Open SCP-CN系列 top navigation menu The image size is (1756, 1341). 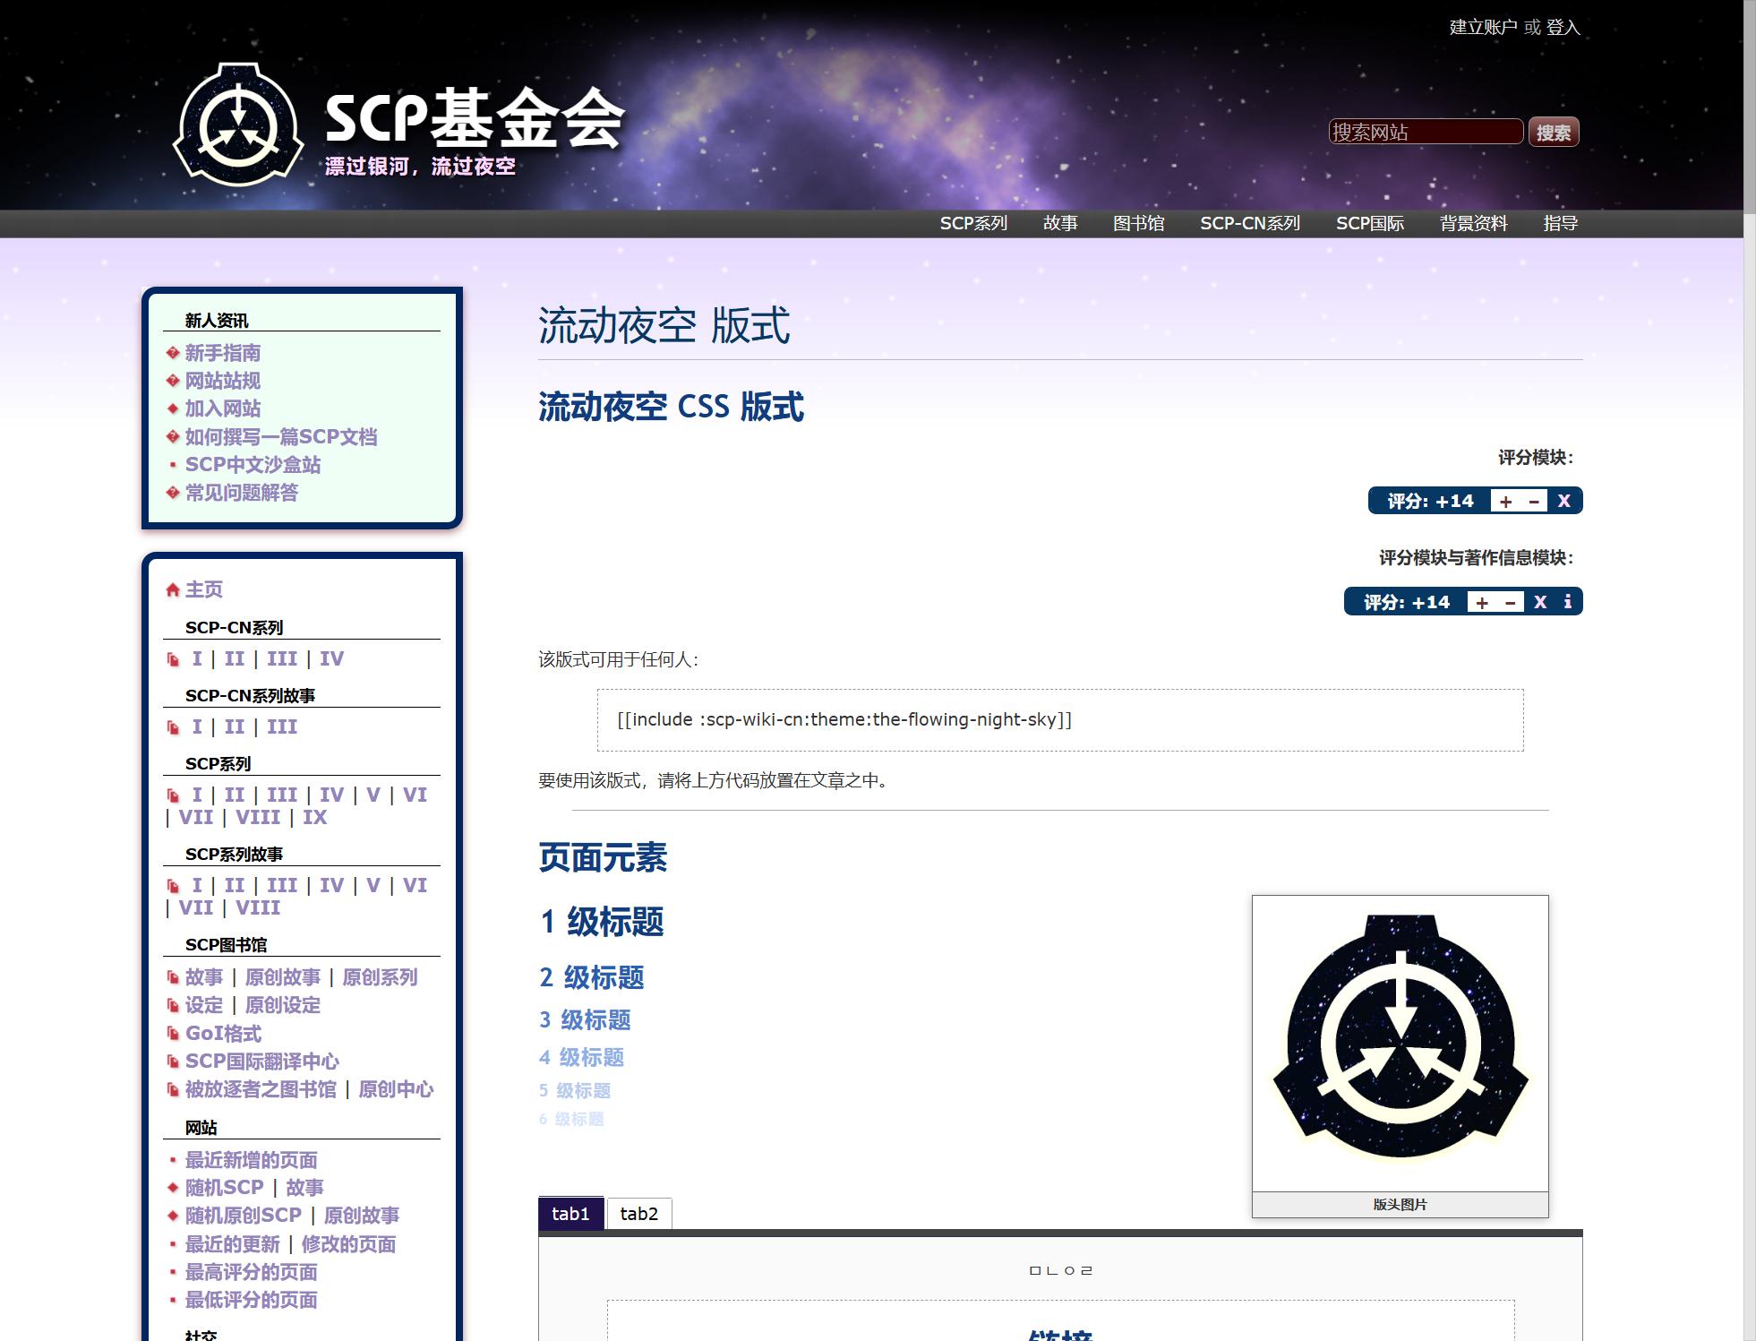coord(1249,223)
